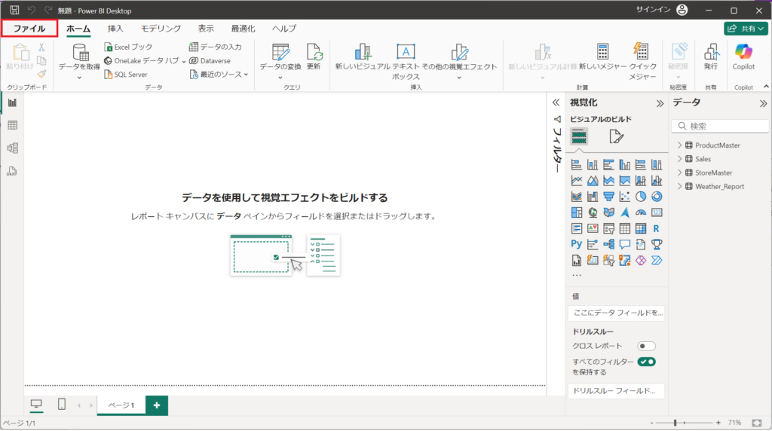Click fit to page icon
Screen dimensions: 772x431
click(x=757, y=423)
